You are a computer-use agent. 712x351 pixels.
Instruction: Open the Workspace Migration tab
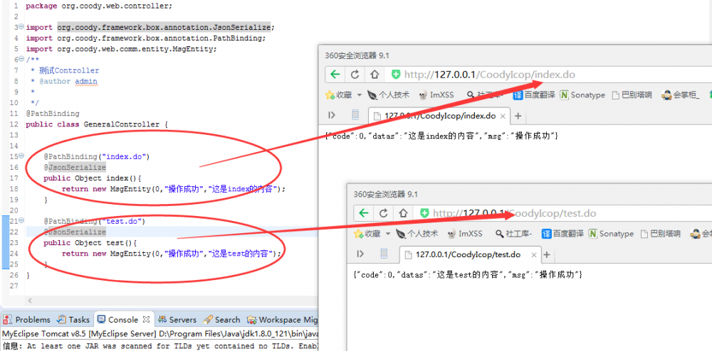[x=283, y=319]
